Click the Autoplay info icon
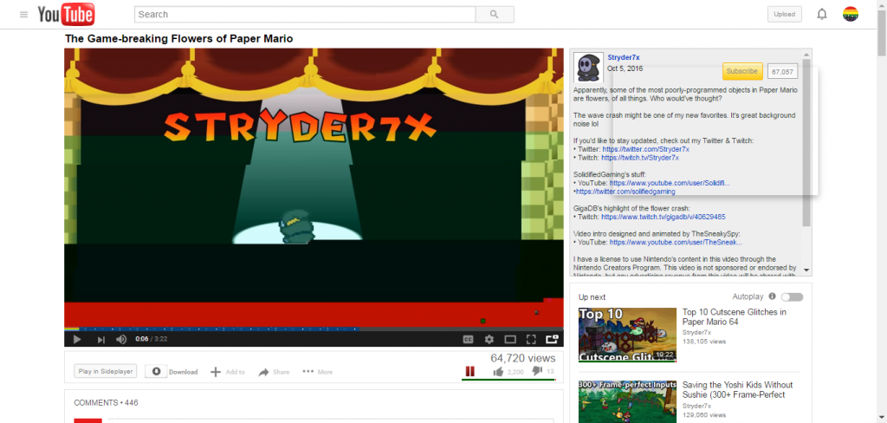887x423 pixels. (x=771, y=296)
